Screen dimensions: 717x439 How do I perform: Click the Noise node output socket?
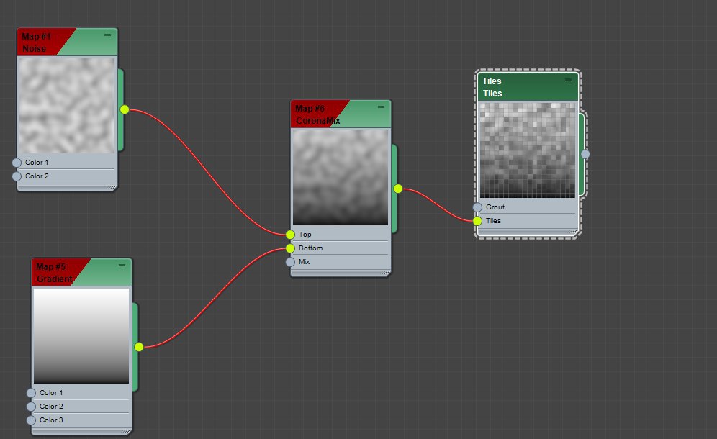click(125, 109)
